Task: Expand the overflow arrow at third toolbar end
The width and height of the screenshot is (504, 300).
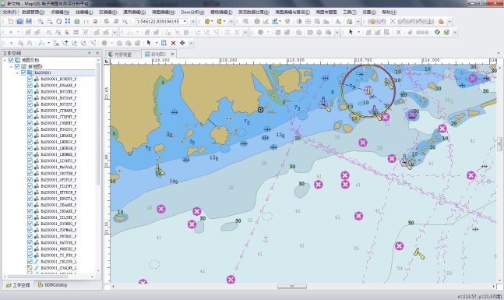Action: pyautogui.click(x=191, y=43)
